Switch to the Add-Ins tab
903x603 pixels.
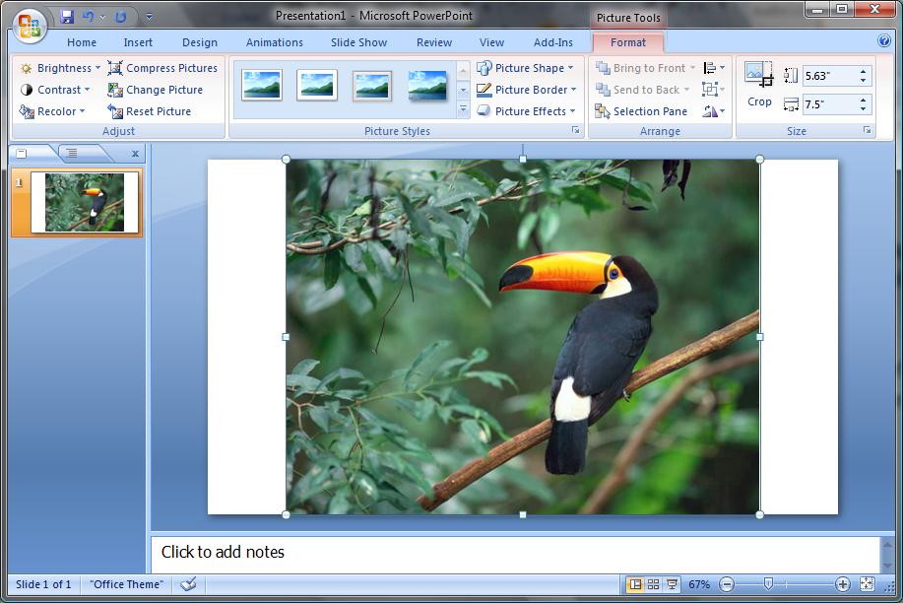click(x=553, y=42)
